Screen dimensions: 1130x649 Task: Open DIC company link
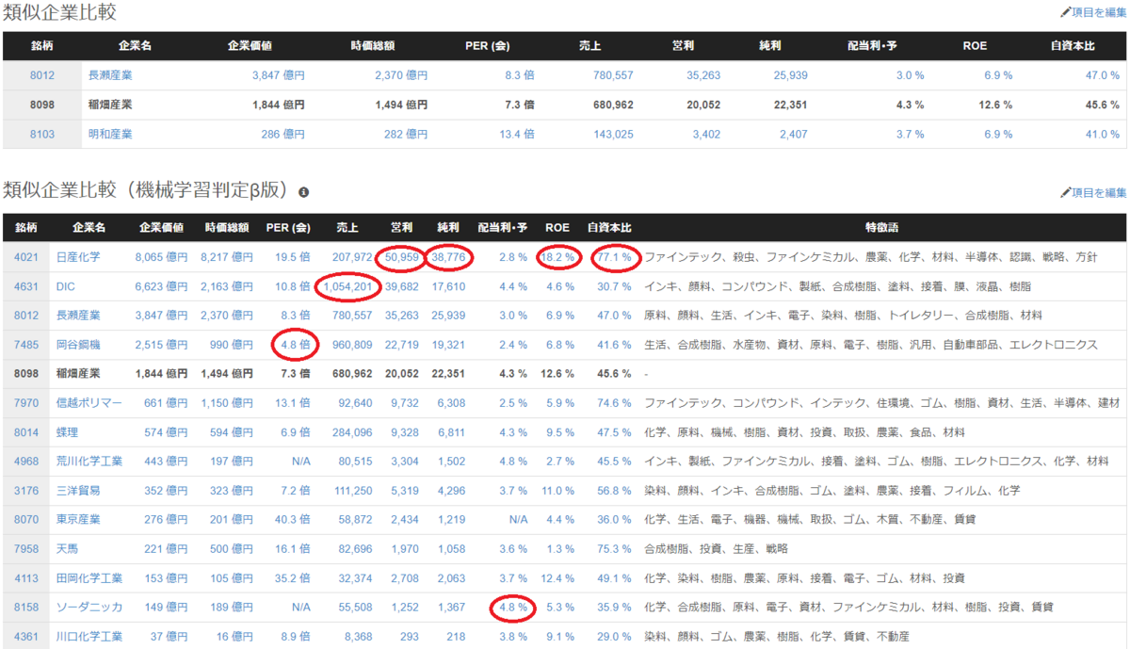tap(66, 285)
